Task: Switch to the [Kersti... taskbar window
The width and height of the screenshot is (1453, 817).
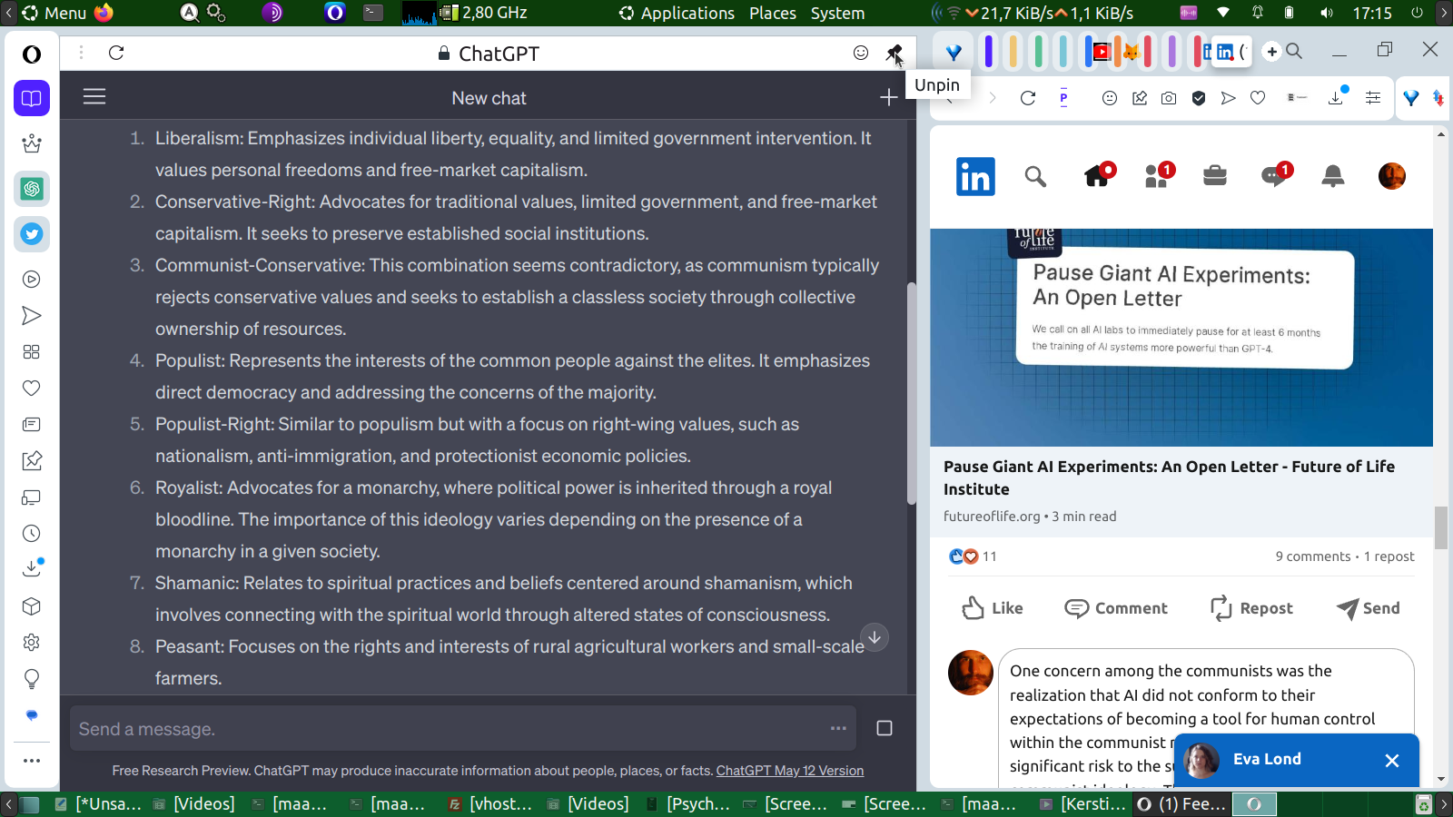Action: (x=1082, y=803)
